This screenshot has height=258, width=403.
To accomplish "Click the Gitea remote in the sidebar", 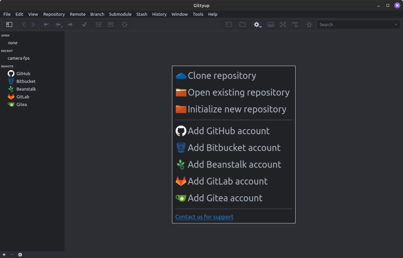I will [21, 105].
